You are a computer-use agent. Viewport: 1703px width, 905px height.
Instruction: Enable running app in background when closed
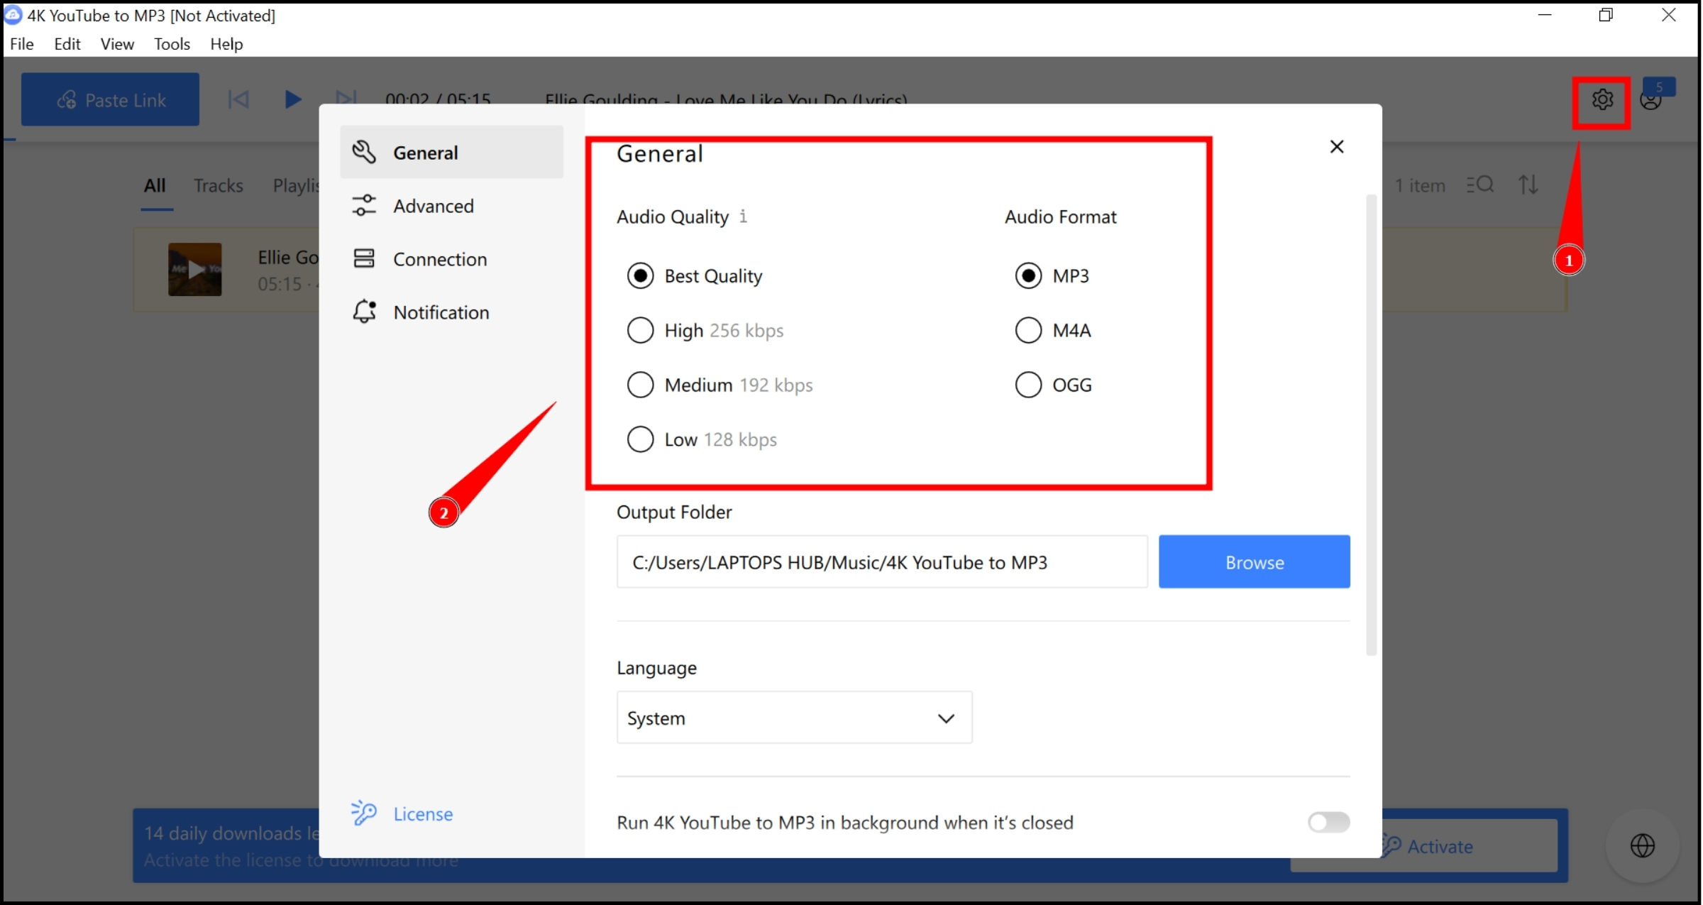(1328, 822)
